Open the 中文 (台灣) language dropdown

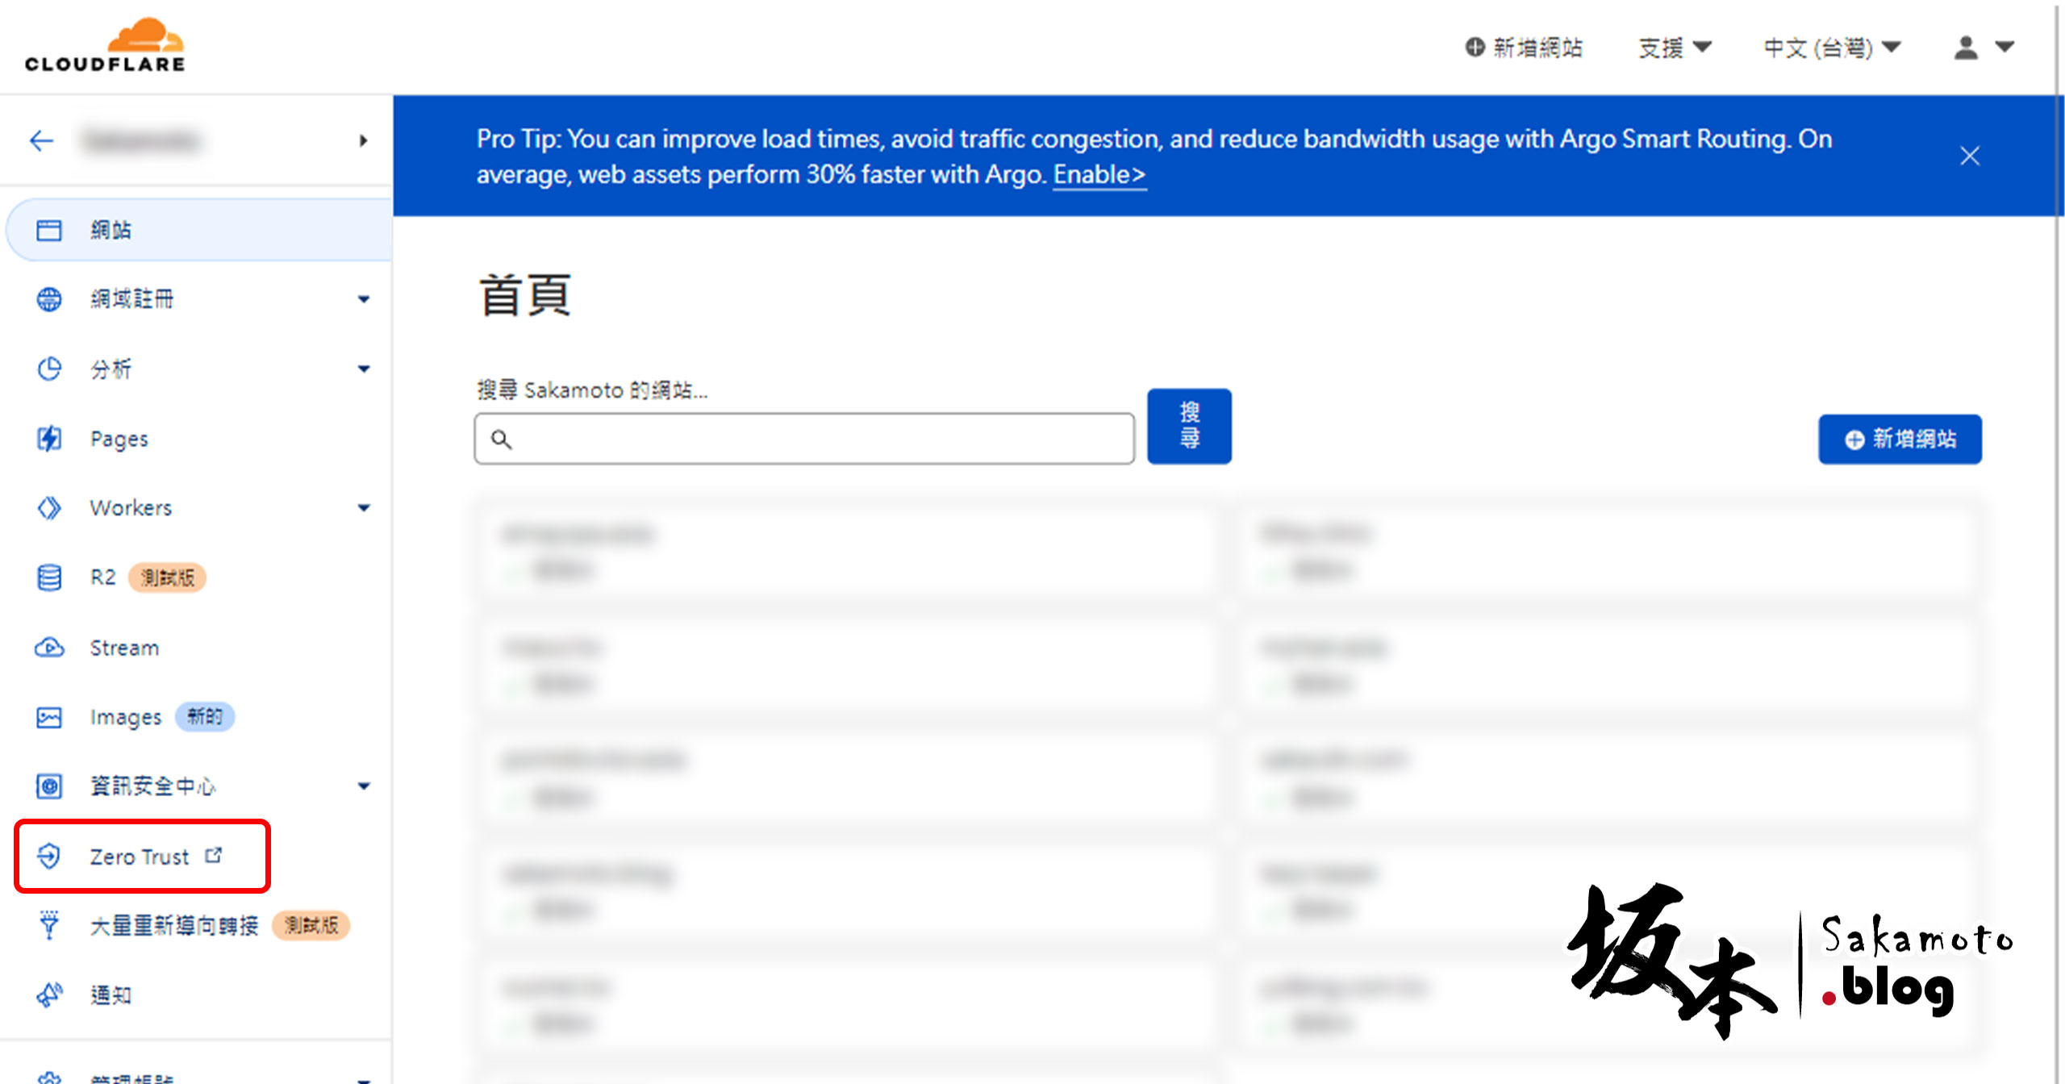[x=1832, y=48]
